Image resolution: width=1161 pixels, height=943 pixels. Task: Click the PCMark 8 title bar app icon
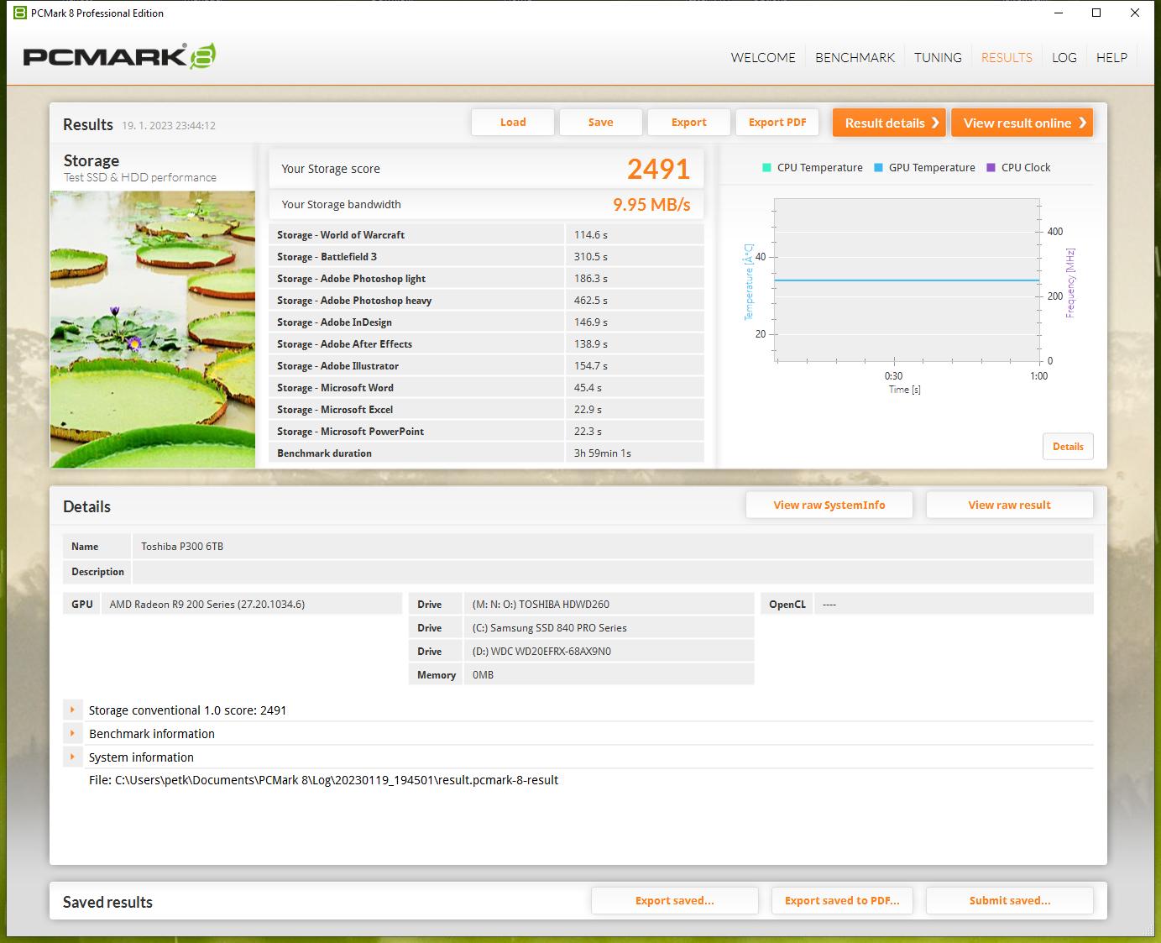(20, 13)
